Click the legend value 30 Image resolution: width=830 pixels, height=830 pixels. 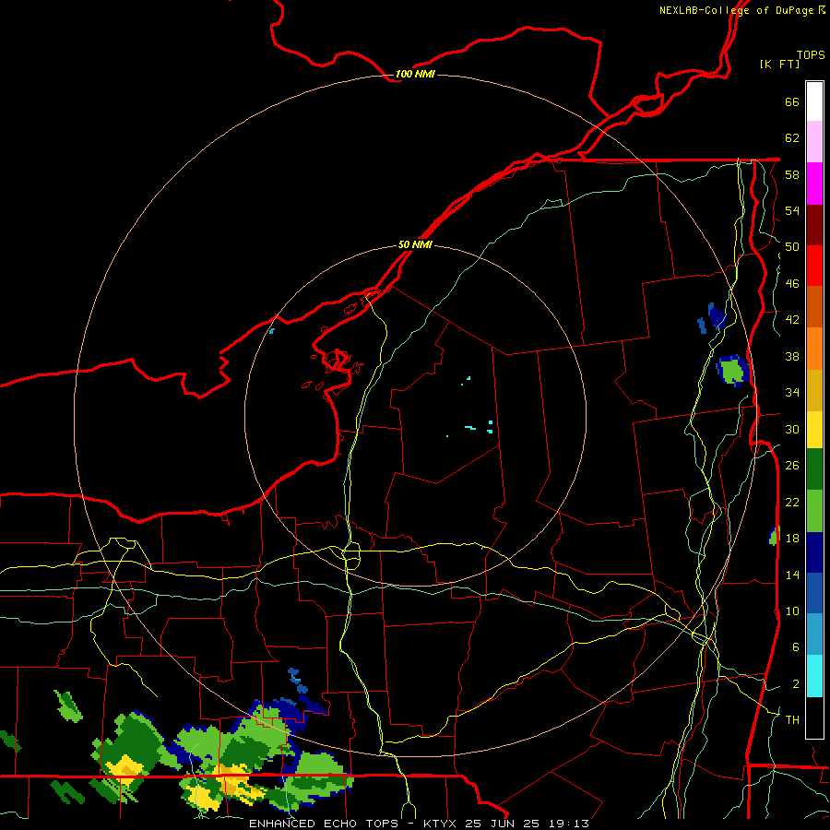[x=792, y=429]
